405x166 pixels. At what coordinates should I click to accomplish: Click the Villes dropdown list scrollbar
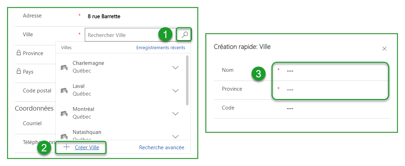click(187, 80)
